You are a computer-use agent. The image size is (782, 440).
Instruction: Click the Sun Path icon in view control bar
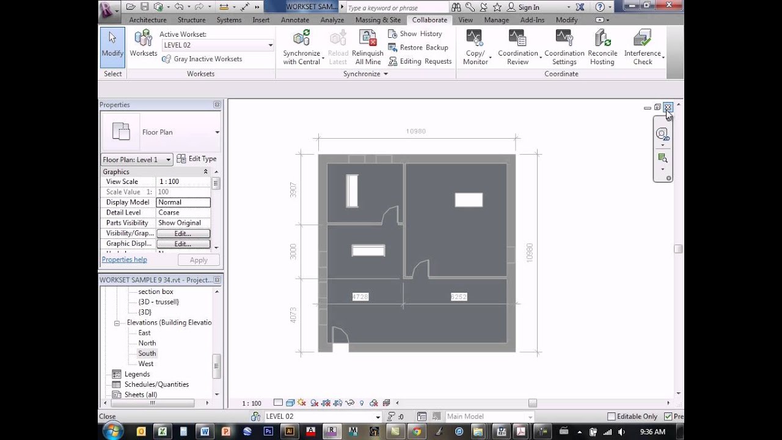(x=302, y=403)
